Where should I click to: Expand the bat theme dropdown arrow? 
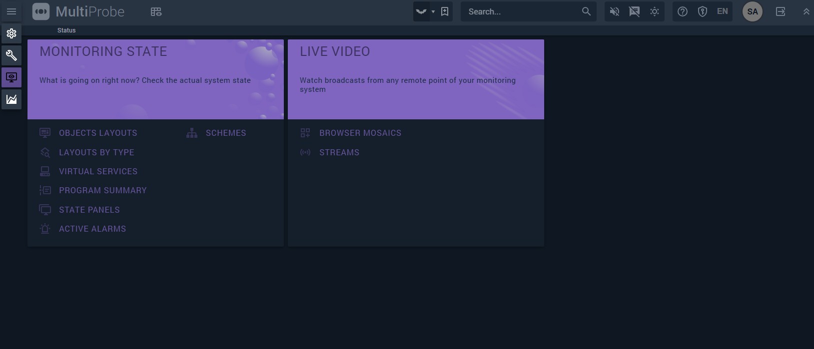[433, 11]
